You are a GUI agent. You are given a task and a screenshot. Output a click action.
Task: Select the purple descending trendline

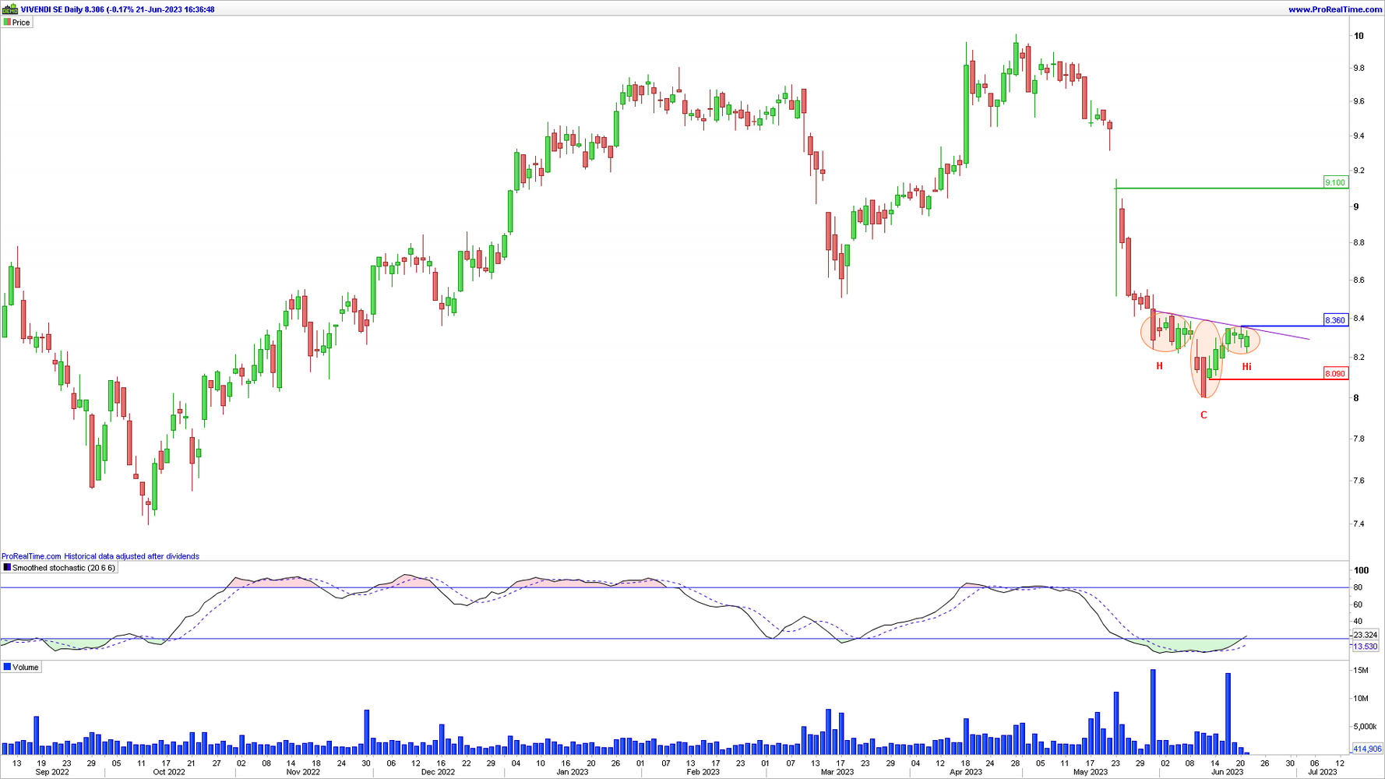pos(1231,326)
